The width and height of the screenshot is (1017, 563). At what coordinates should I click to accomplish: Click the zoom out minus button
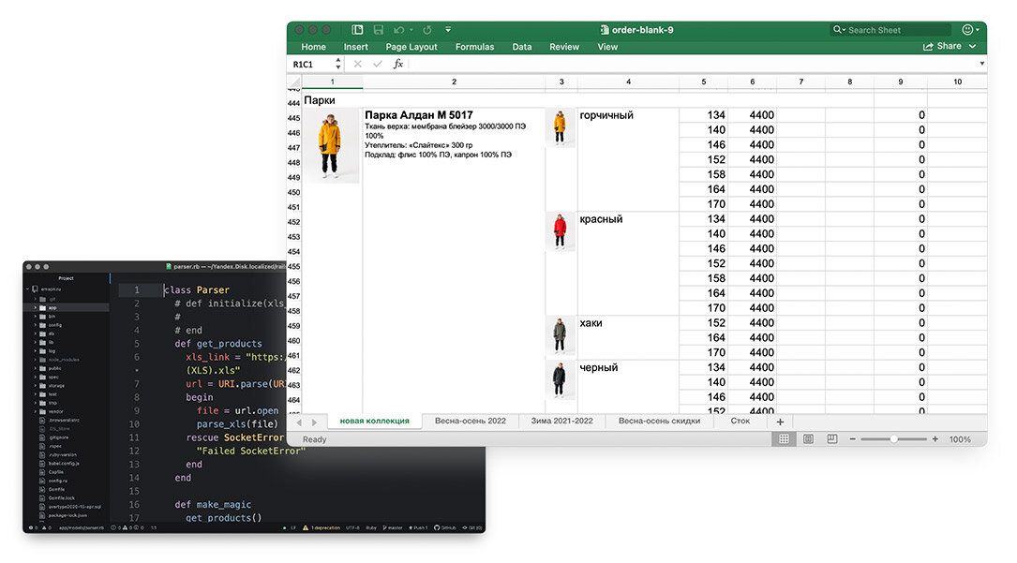click(x=852, y=438)
